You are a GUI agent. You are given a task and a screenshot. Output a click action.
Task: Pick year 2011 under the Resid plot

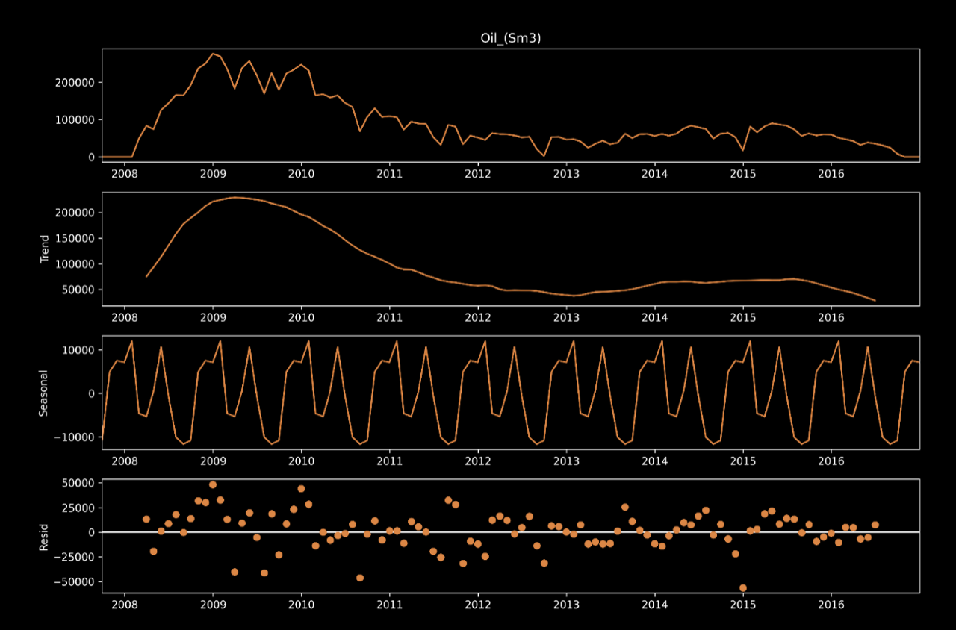pos(389,606)
